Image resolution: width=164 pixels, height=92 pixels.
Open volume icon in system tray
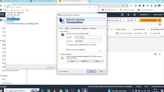[x=145, y=91]
